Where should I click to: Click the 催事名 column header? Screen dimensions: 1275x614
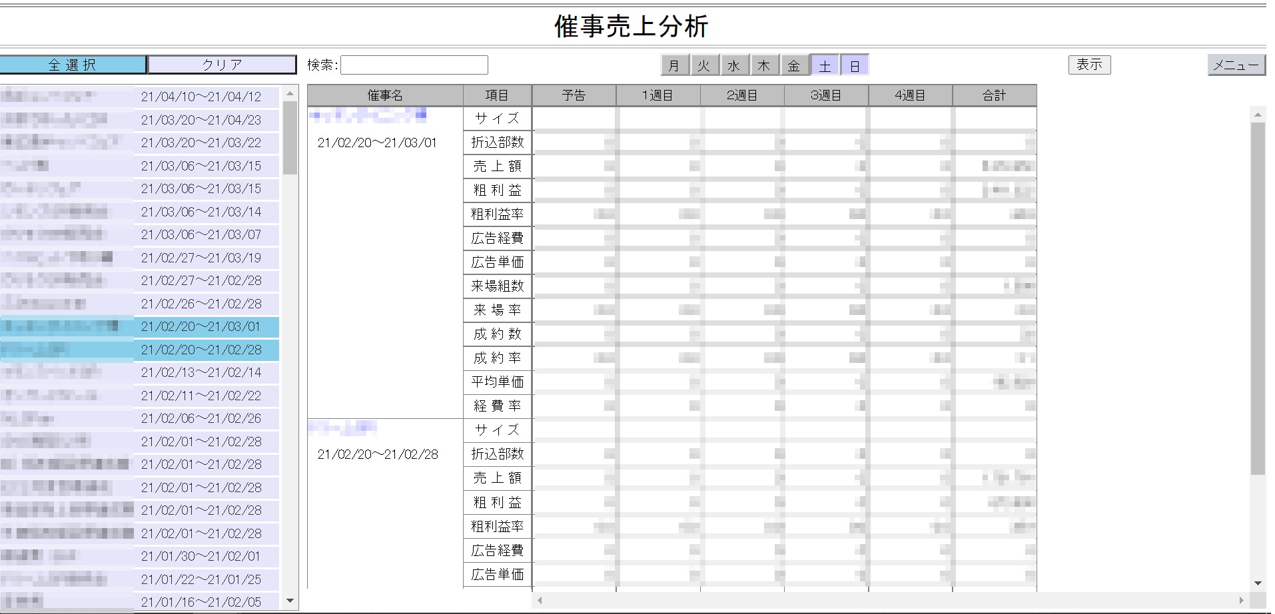385,95
